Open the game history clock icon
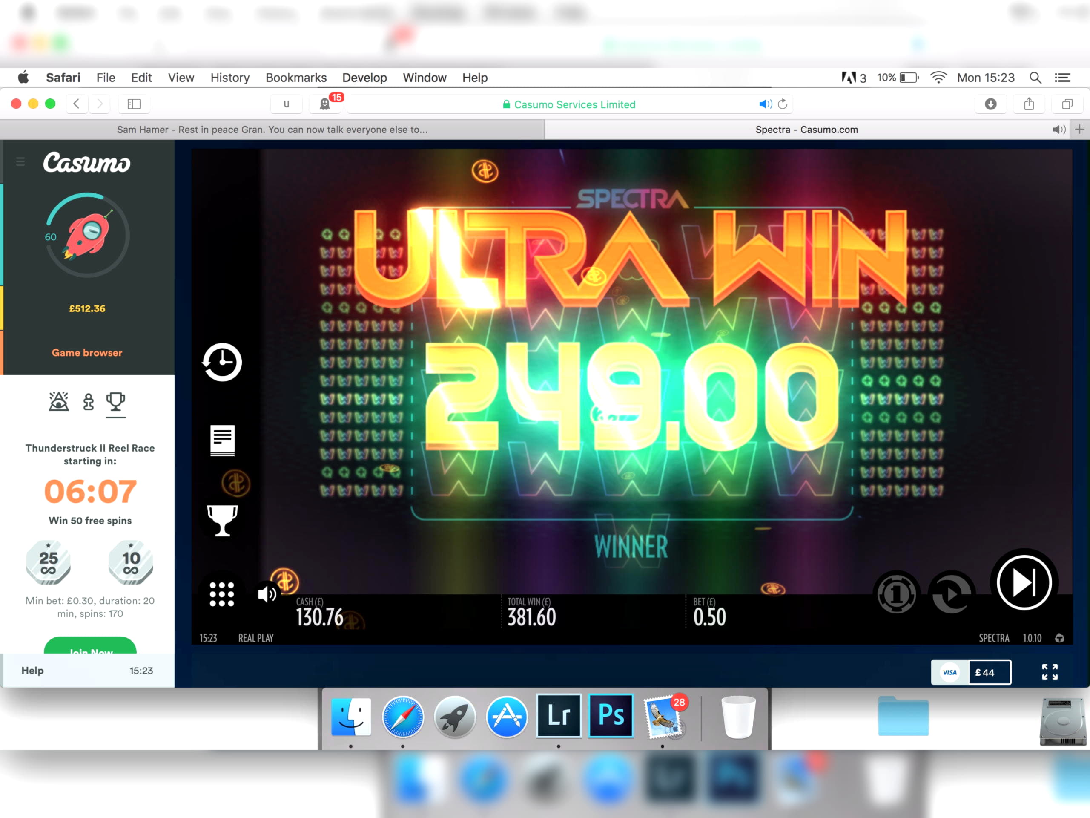 222,363
